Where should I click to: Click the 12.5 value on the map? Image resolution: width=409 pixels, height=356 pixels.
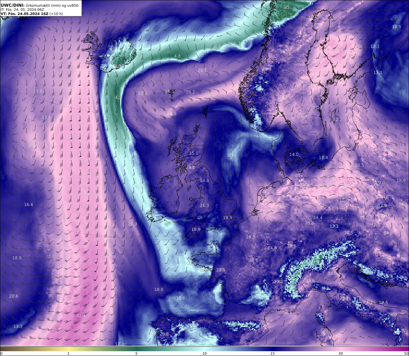[x=397, y=27]
